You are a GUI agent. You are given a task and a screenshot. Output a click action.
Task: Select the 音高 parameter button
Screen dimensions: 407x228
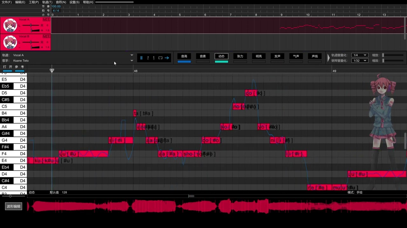point(184,56)
